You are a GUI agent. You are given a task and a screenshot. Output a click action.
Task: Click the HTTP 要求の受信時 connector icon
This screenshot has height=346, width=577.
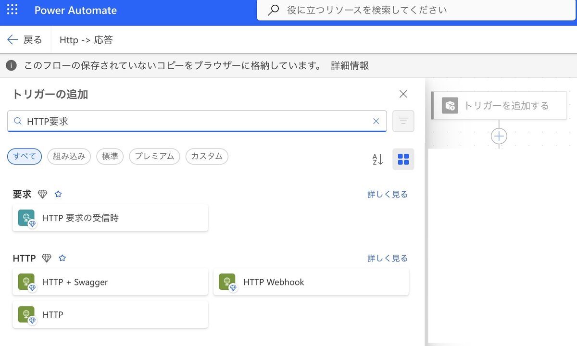pos(27,218)
